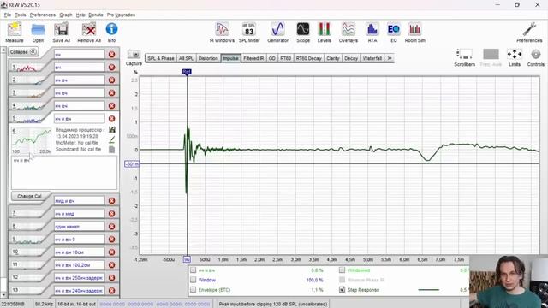Open the Room Sim tool

(414, 33)
